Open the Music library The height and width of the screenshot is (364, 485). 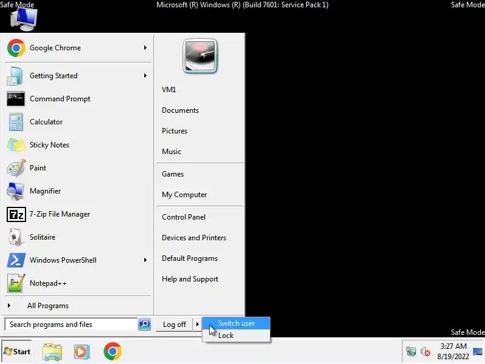point(172,152)
